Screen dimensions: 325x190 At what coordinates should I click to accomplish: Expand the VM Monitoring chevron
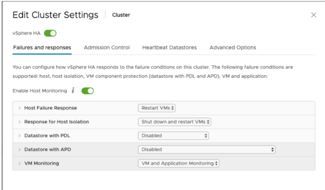[19, 163]
